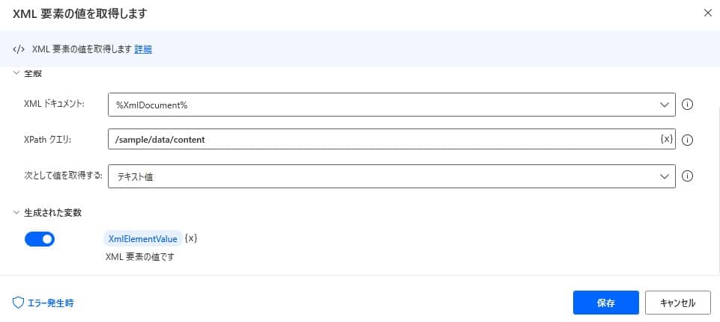Collapse the 生成された変数 section
720x322 pixels.
[x=17, y=213]
